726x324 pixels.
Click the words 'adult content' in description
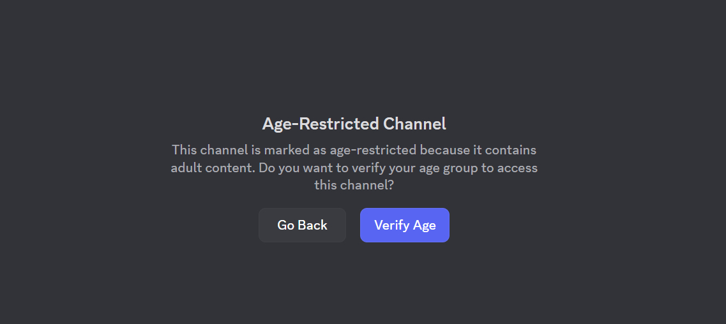213,167
